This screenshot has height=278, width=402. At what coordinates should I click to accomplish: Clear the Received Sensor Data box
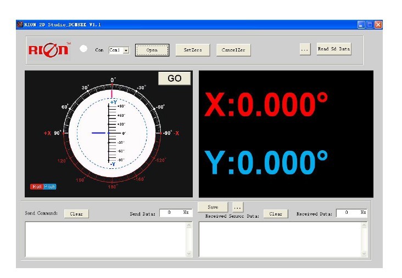(276, 214)
